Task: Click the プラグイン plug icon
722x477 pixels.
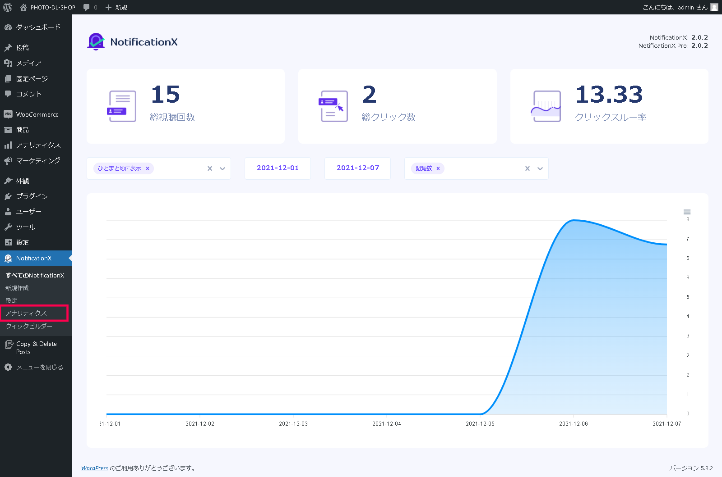Action: tap(8, 196)
